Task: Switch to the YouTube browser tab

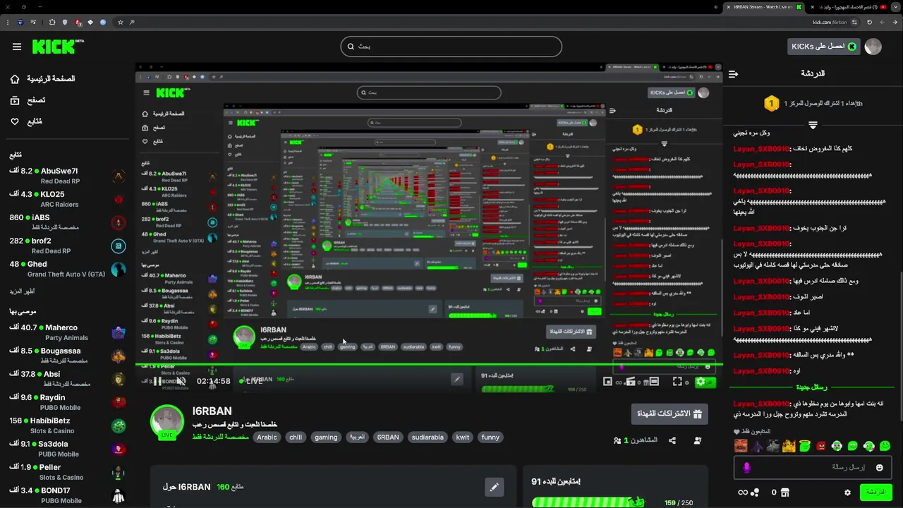Action: [x=847, y=7]
